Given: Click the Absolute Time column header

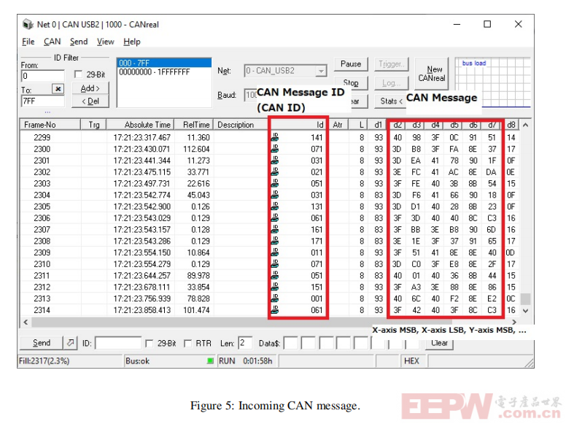Looking at the screenshot, I should (140, 125).
